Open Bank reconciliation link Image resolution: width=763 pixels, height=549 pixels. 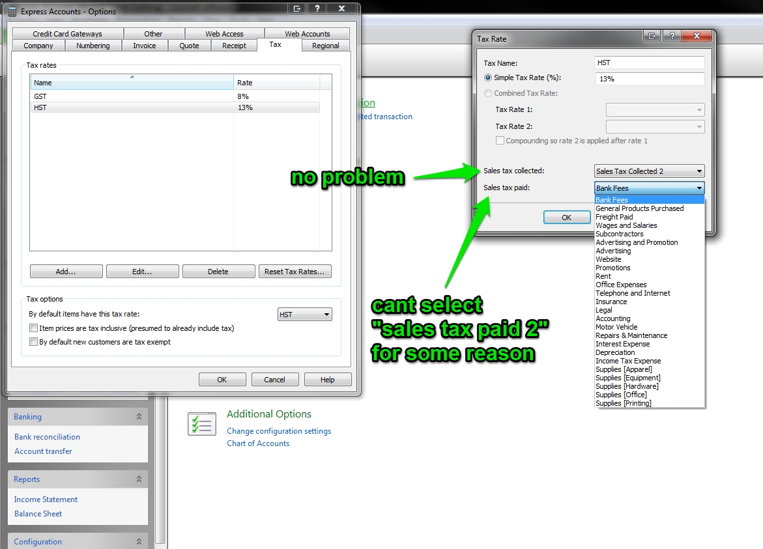[47, 437]
